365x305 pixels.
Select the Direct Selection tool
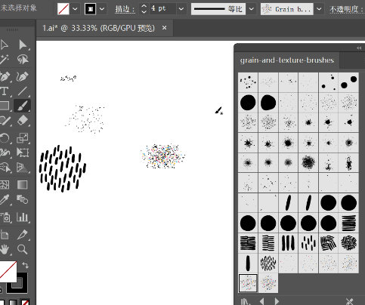[x=23, y=45]
